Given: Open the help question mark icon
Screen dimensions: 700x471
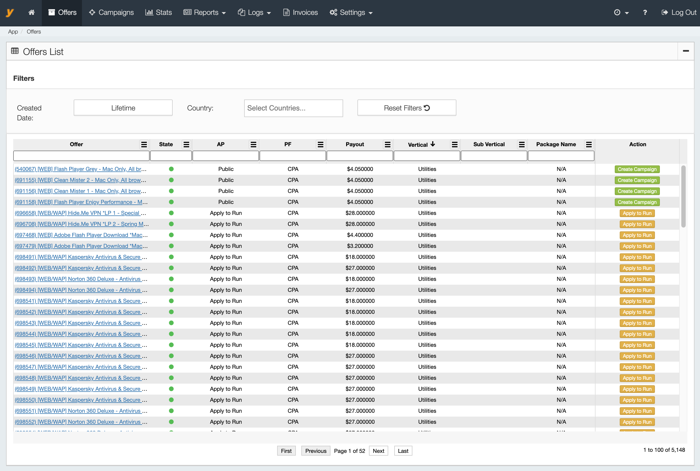Looking at the screenshot, I should pos(645,12).
